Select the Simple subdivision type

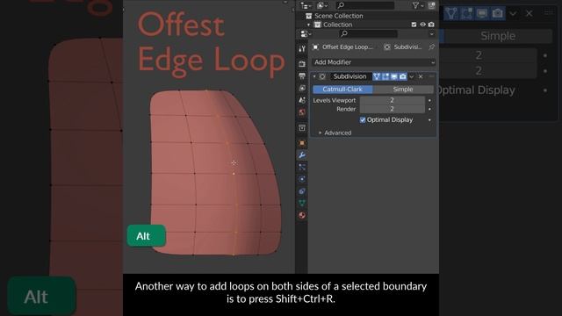pyautogui.click(x=403, y=90)
